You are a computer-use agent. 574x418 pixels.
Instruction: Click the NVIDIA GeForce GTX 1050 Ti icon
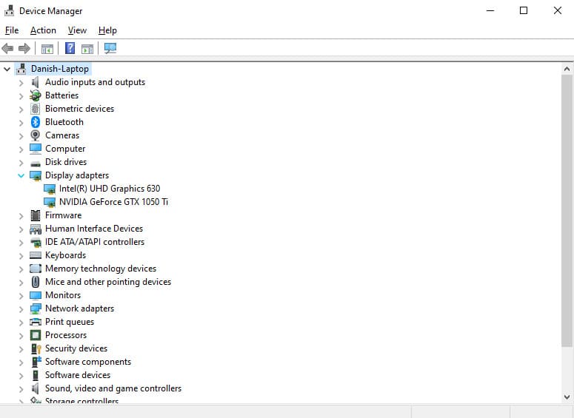pos(50,202)
